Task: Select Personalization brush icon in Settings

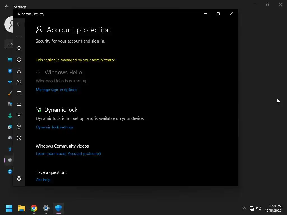Action: pos(10,93)
